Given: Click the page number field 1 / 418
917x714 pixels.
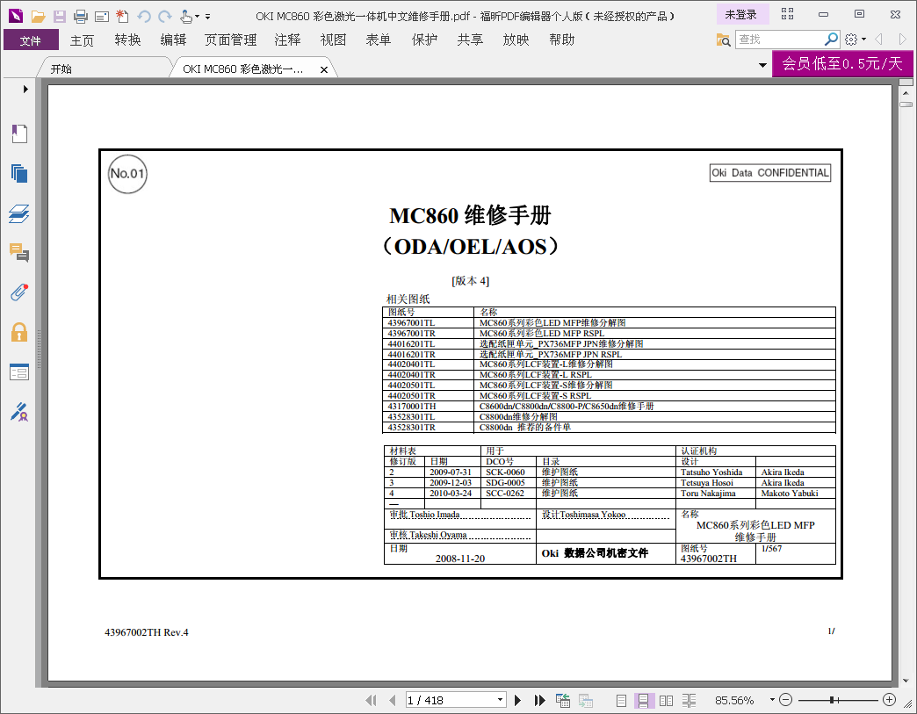Looking at the screenshot, I should [449, 700].
